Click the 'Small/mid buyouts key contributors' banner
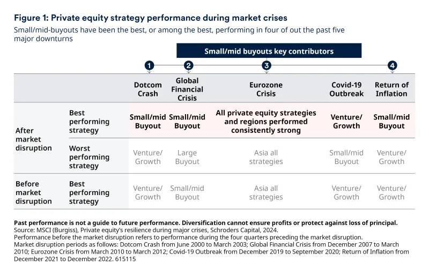Viewport: 429px width, 276px height. click(269, 51)
